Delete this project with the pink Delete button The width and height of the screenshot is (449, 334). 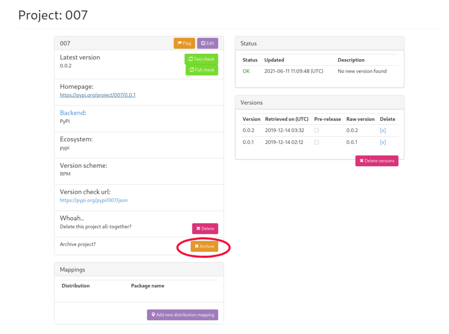pyautogui.click(x=205, y=229)
